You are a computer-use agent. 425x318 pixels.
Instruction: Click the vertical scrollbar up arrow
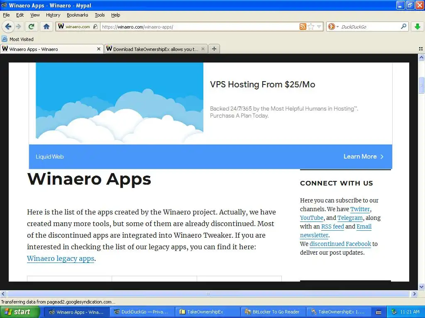(x=421, y=57)
